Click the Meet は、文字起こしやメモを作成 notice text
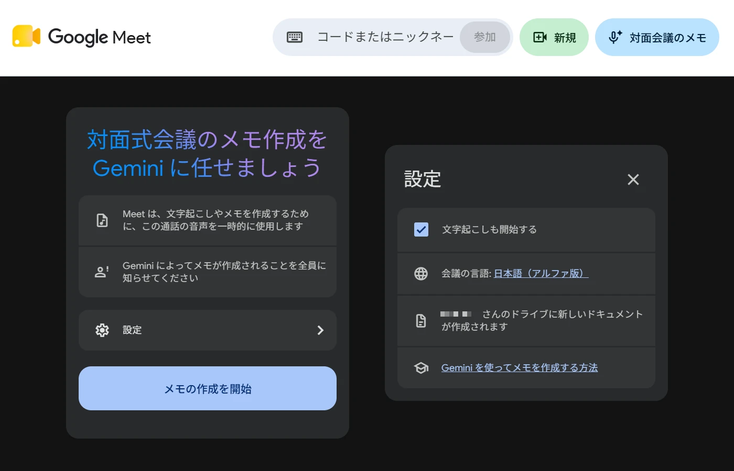 click(x=215, y=220)
